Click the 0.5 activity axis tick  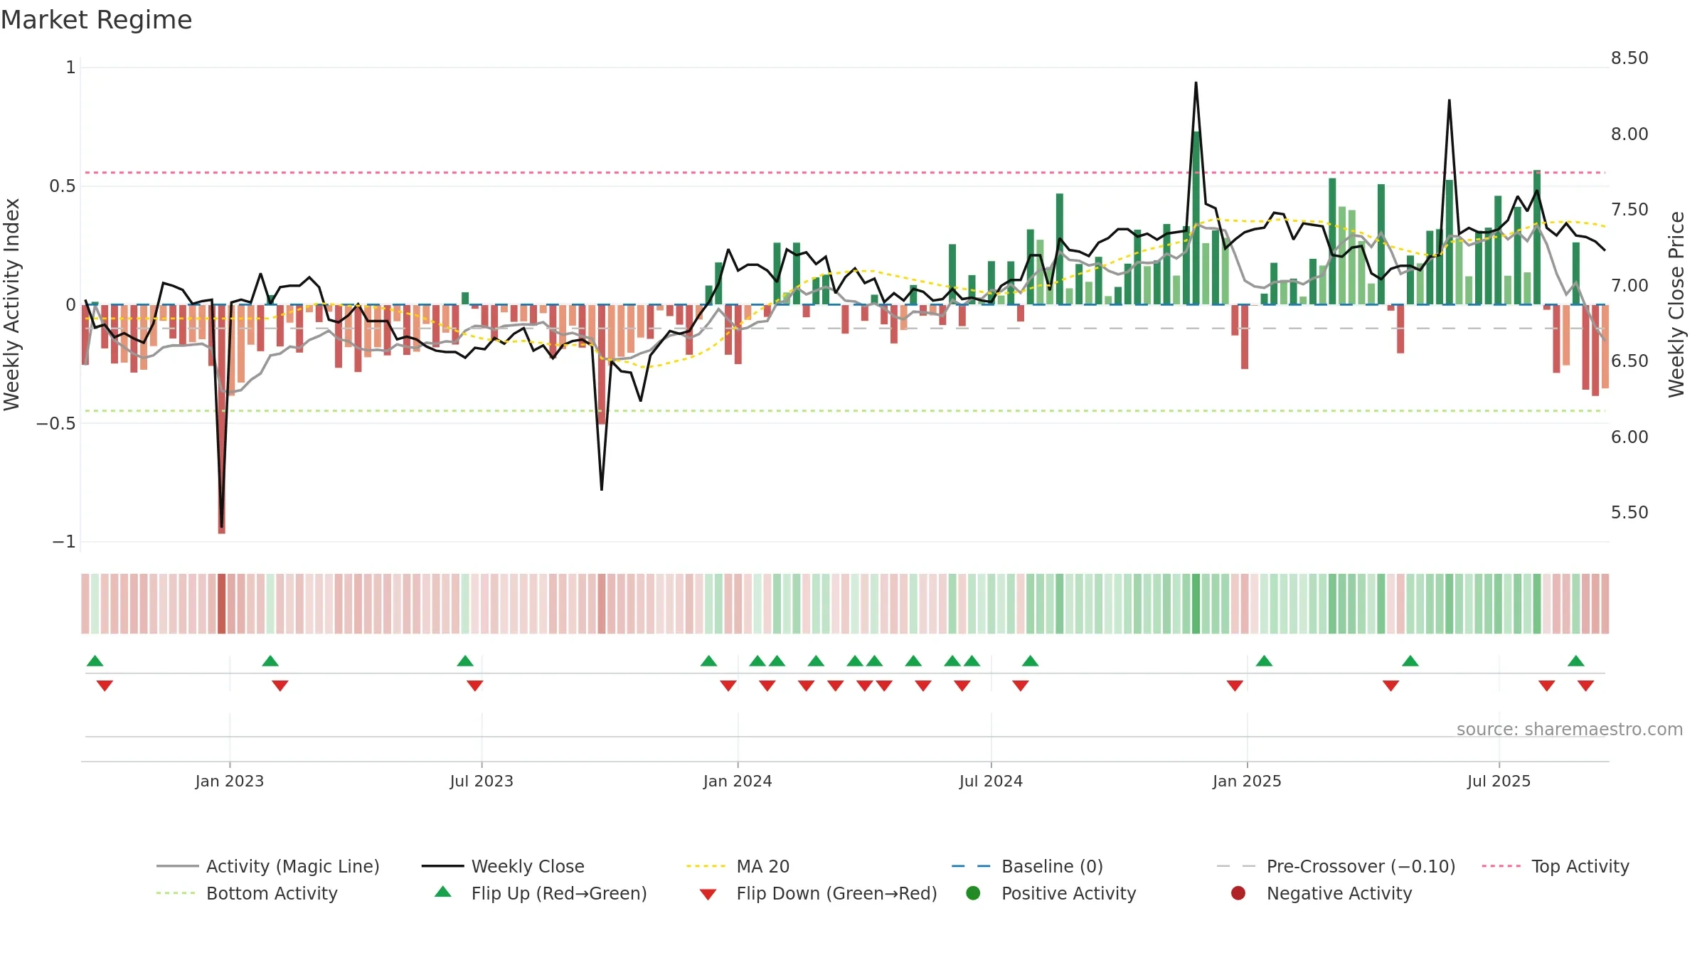point(63,186)
